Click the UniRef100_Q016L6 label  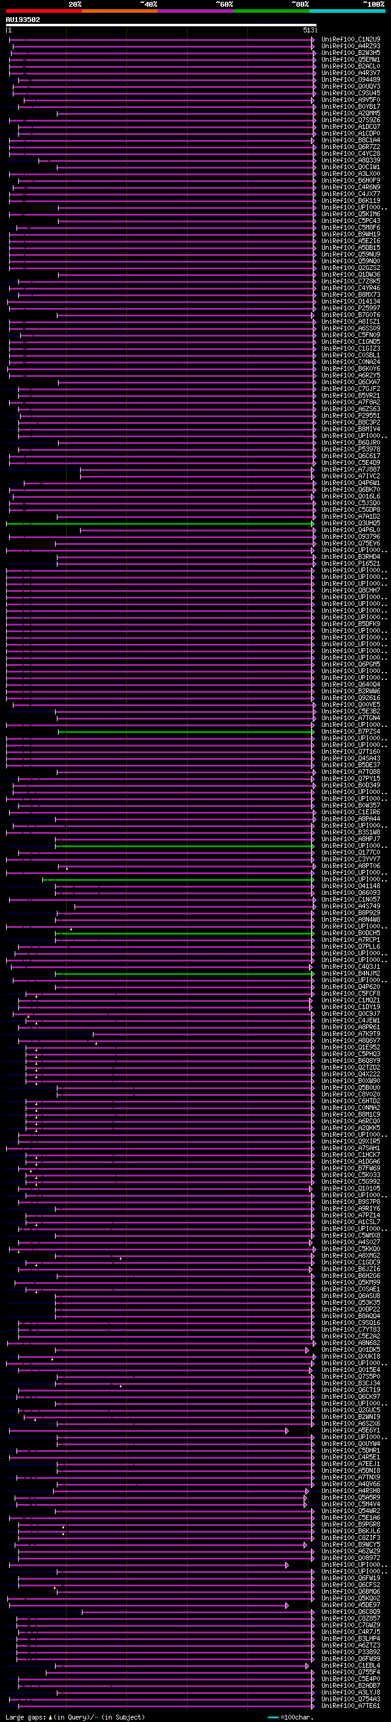pos(350,496)
